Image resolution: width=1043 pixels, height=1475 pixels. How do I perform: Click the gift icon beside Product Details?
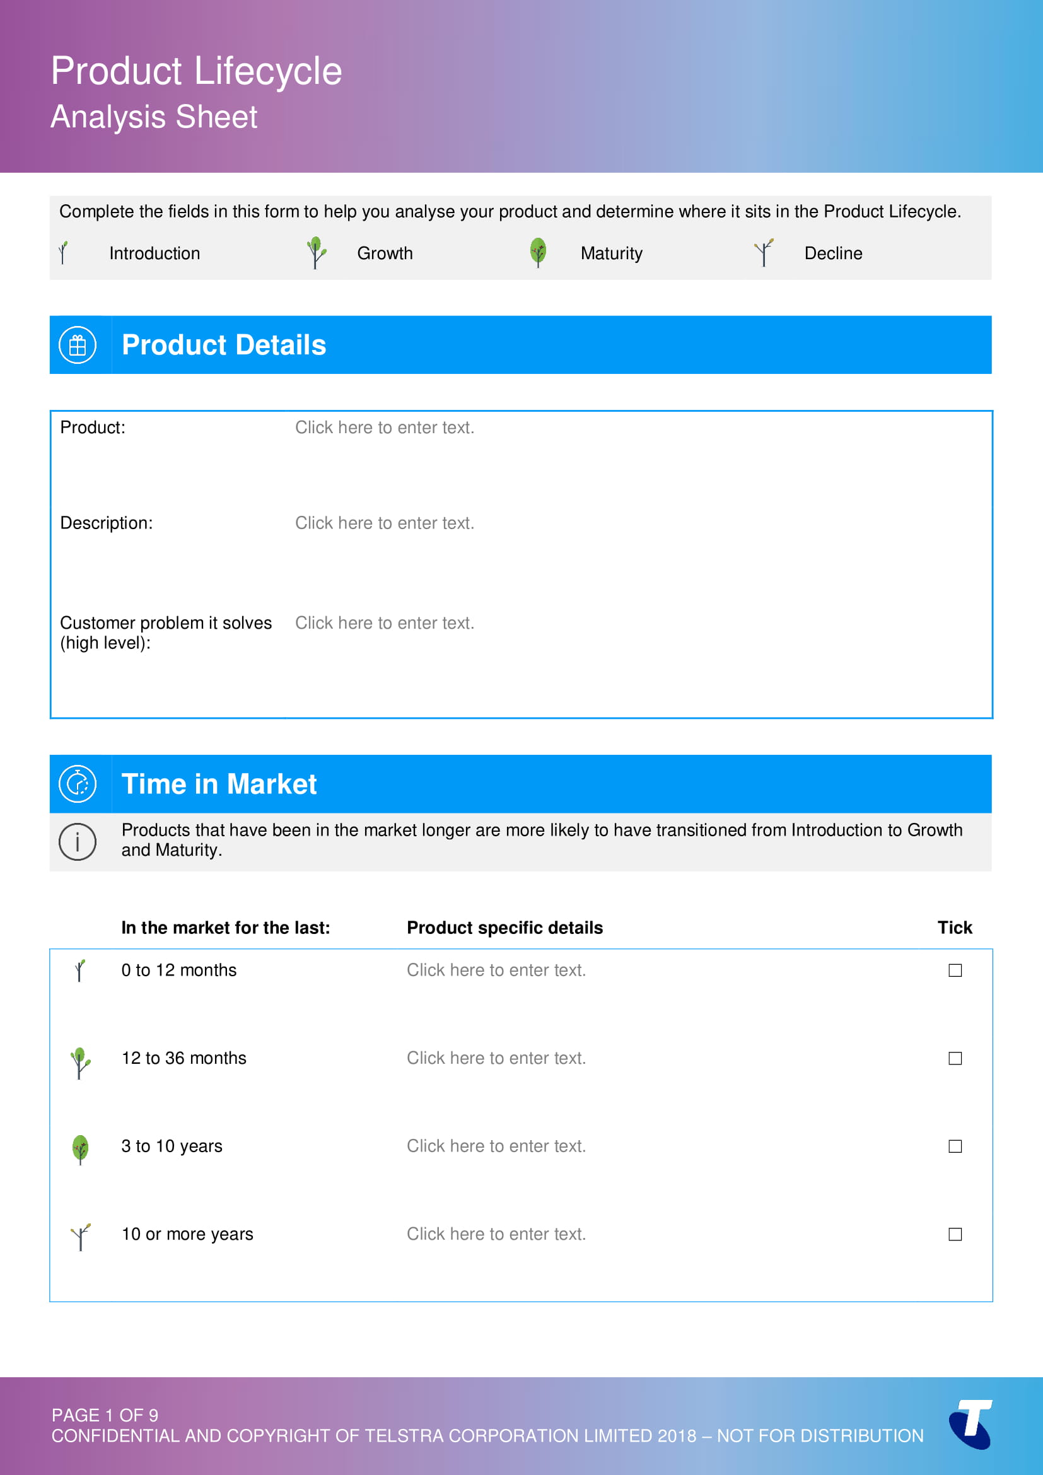point(78,345)
